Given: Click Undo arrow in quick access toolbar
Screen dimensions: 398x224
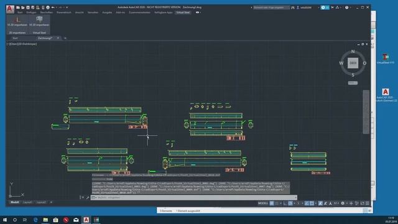Looking at the screenshot, I should tap(53, 7).
